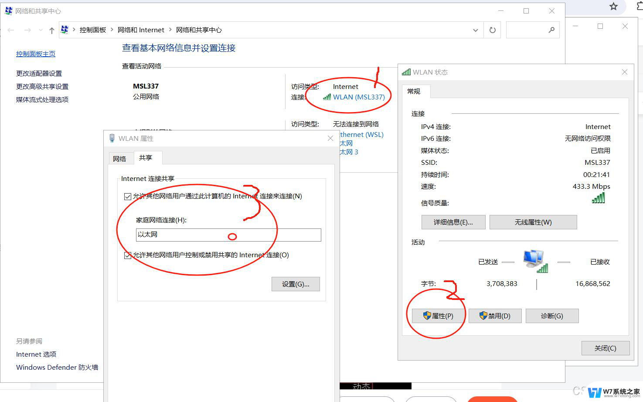Viewport: 643px width, 402px height.
Task: Click bytes sent value 3,708,383
Action: click(502, 284)
